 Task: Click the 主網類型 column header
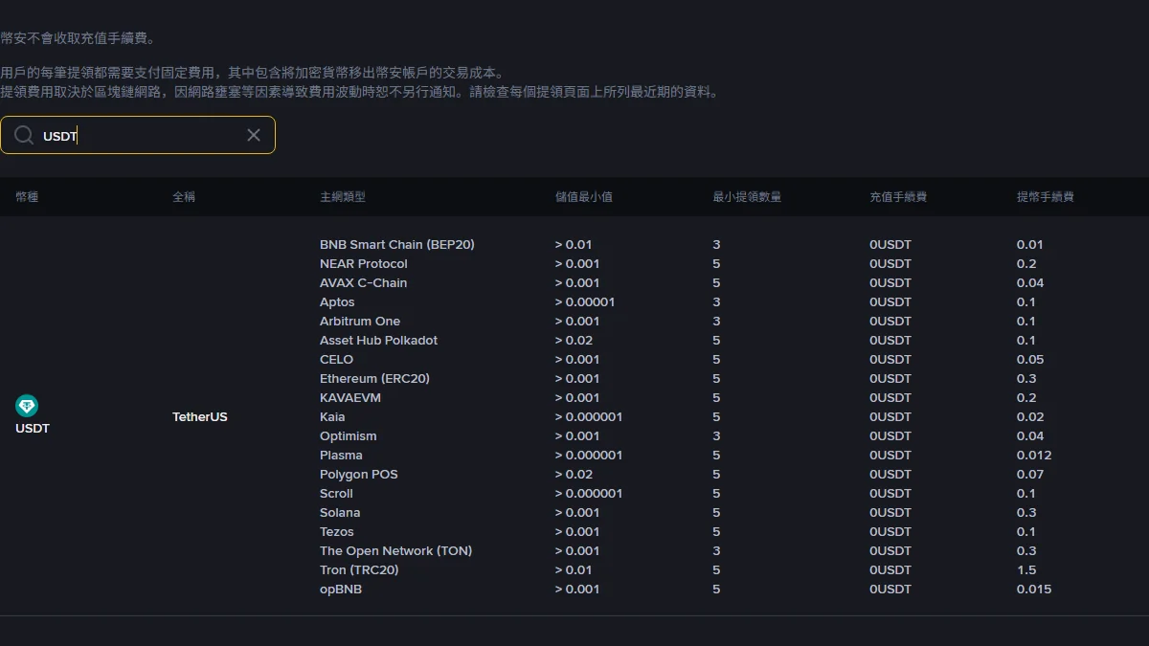coord(343,197)
